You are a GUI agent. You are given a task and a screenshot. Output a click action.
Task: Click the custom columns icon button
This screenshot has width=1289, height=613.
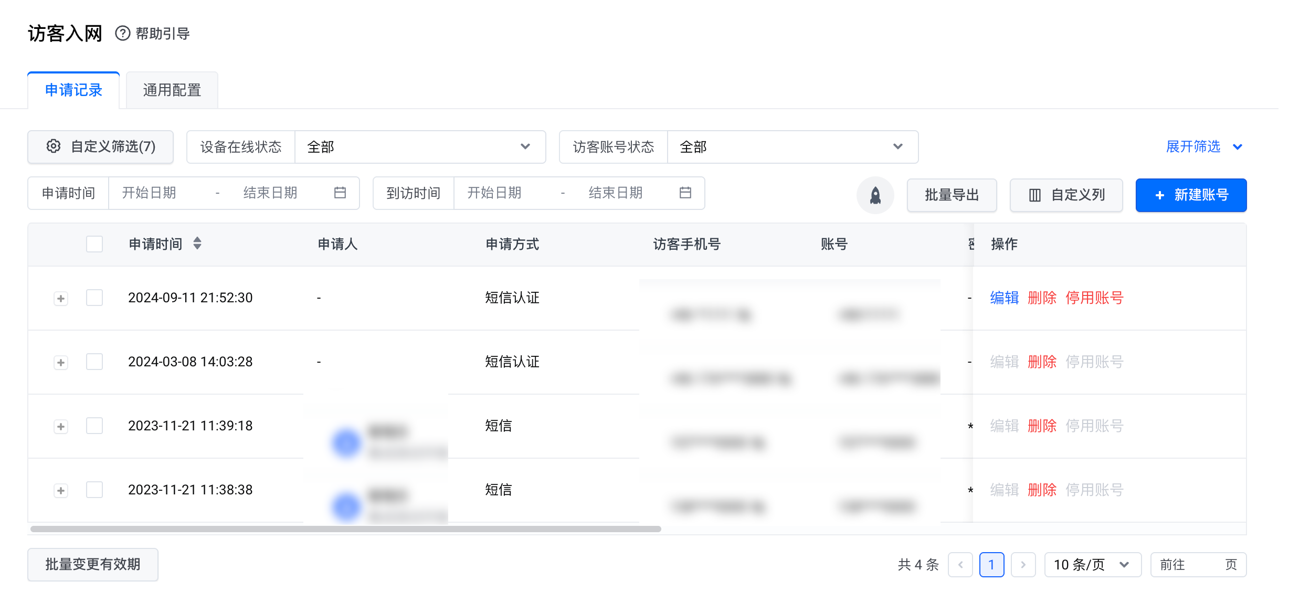tap(1066, 195)
